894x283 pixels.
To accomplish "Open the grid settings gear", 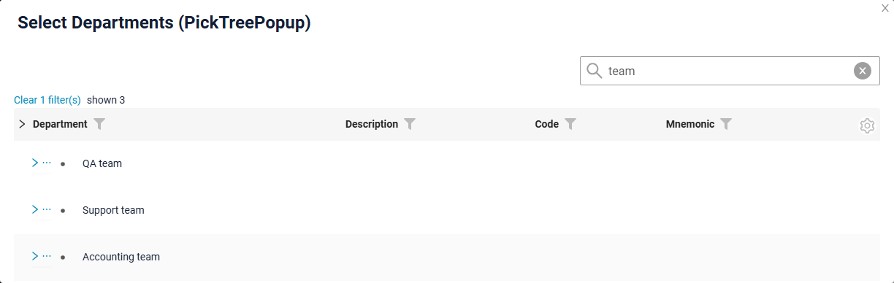I will [867, 125].
